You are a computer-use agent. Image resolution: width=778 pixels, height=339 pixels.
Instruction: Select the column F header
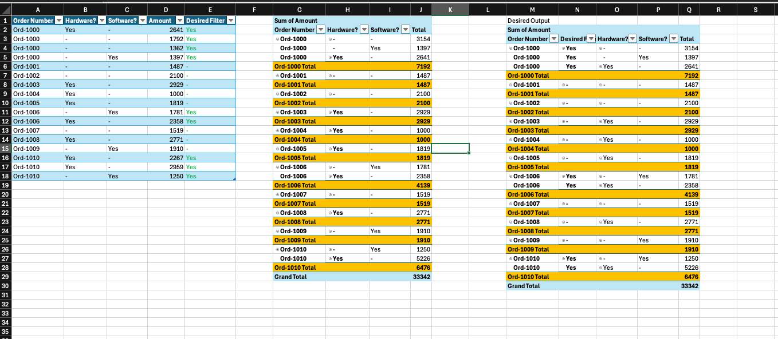point(254,10)
